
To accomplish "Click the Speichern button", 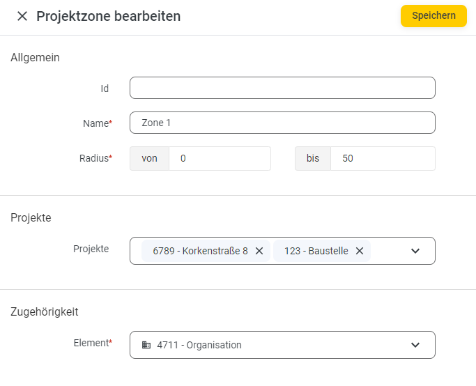I will click(433, 16).
